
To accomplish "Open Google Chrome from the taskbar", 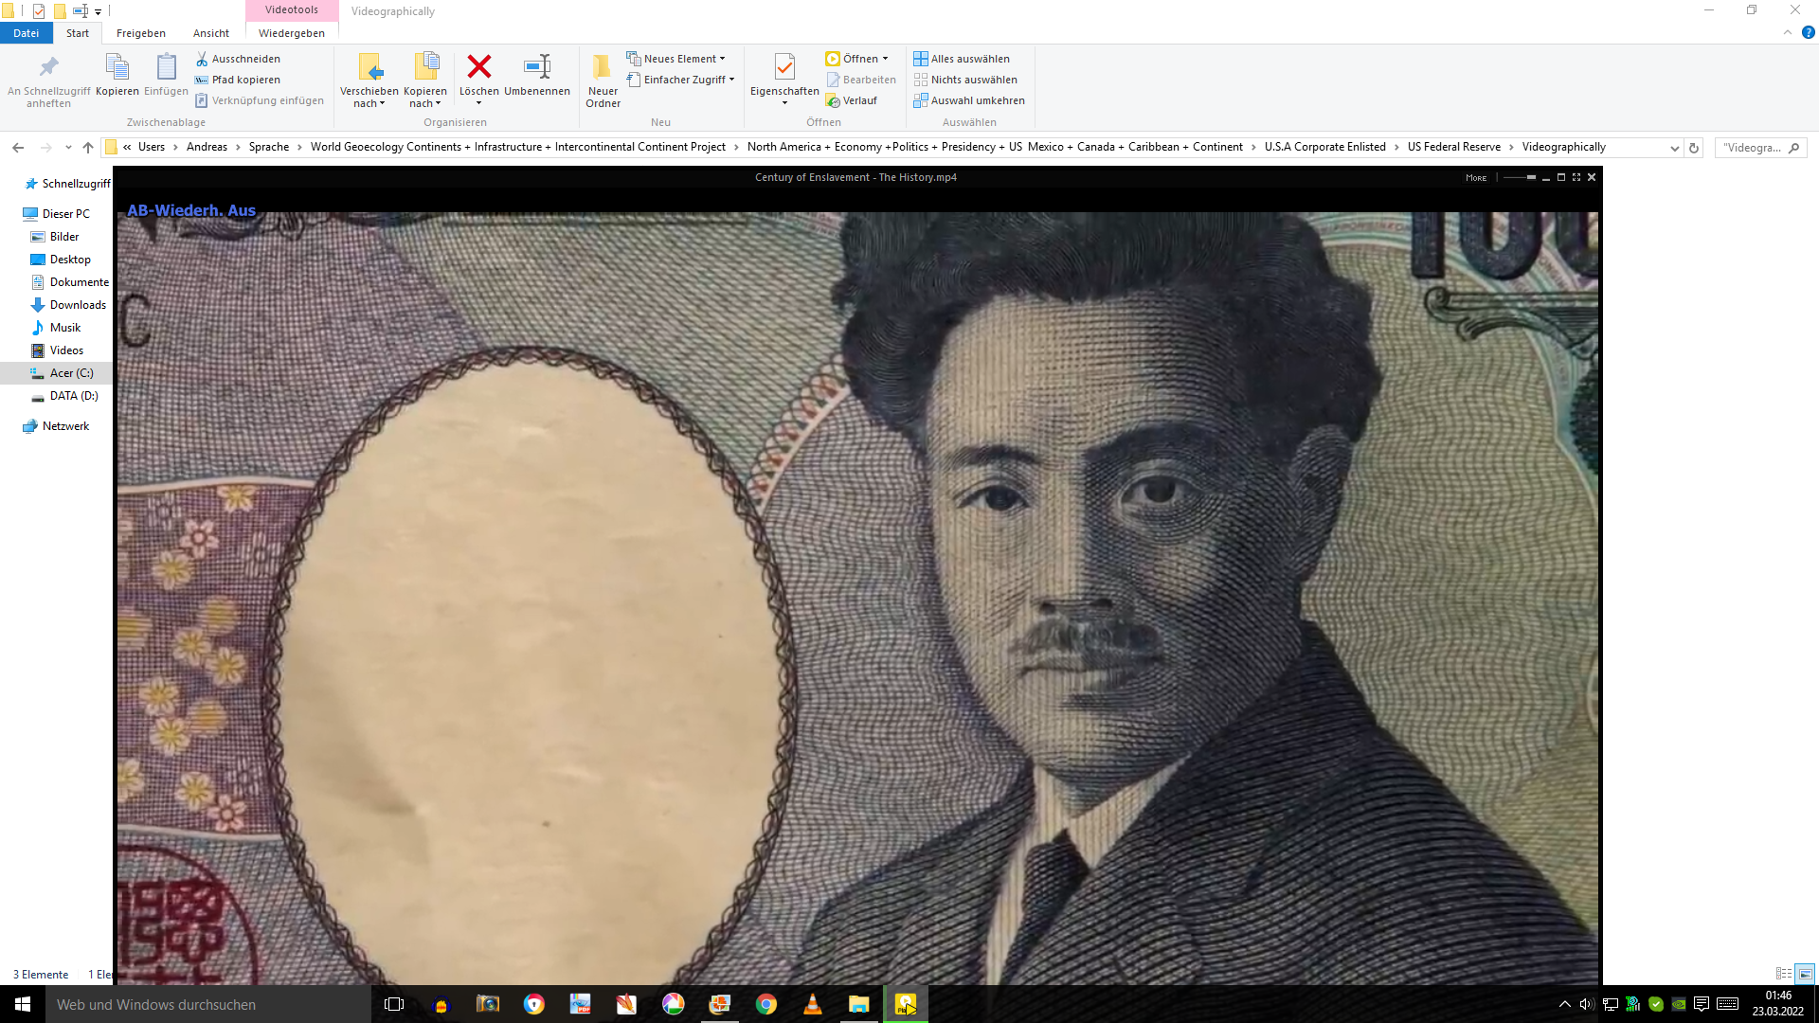I will 765,1004.
